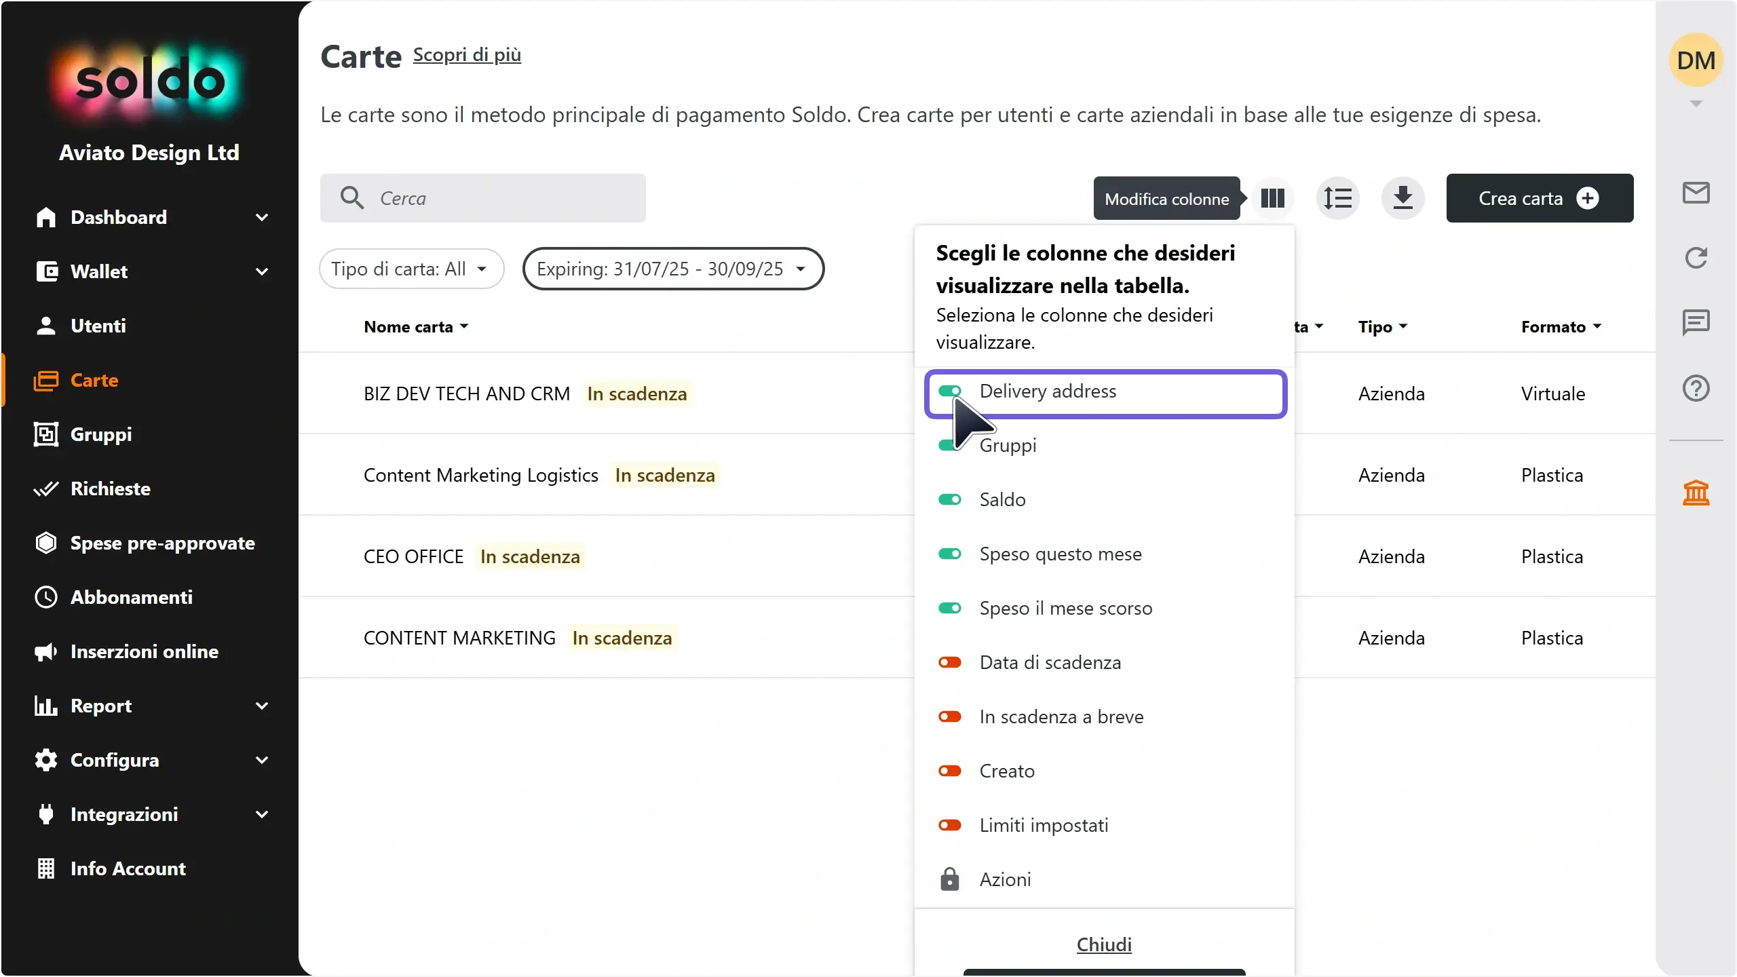This screenshot has height=977, width=1737.
Task: Toggle the Speso il mese scorso switch
Action: point(950,608)
